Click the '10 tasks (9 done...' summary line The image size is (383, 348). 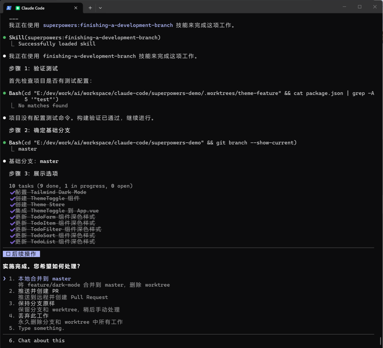click(71, 186)
